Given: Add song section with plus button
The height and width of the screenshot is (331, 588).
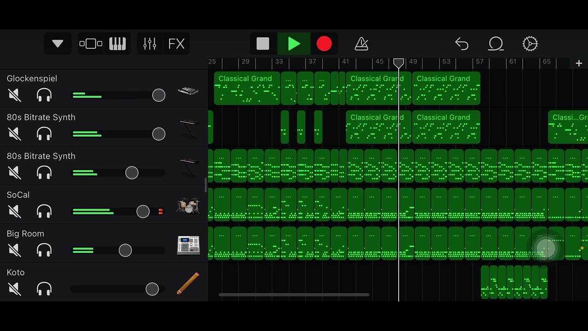Looking at the screenshot, I should pyautogui.click(x=579, y=63).
